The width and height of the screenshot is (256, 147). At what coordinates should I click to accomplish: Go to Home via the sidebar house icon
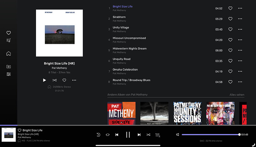[x=9, y=53]
